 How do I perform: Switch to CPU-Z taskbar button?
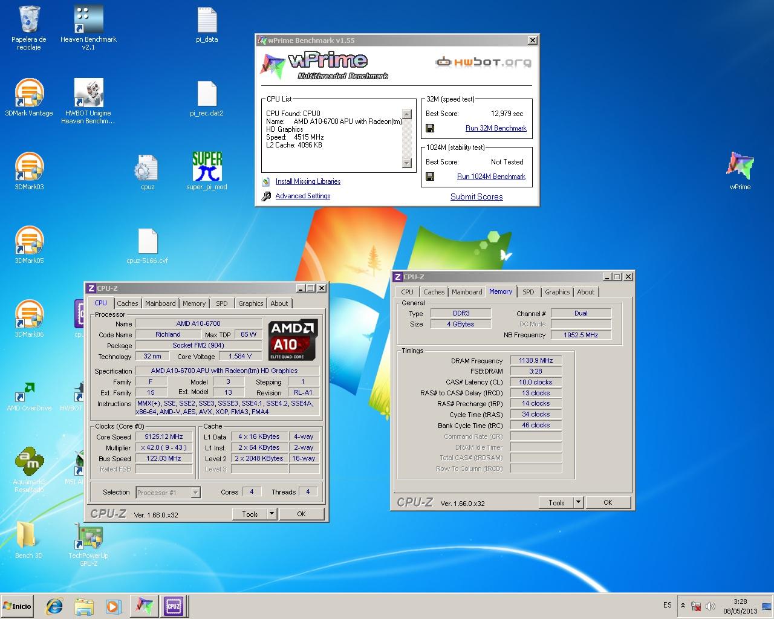point(174,606)
